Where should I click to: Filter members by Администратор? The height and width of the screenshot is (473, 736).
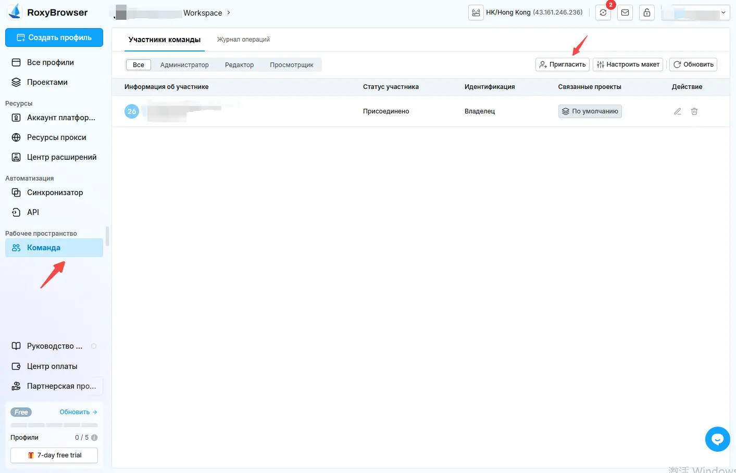pyautogui.click(x=184, y=65)
